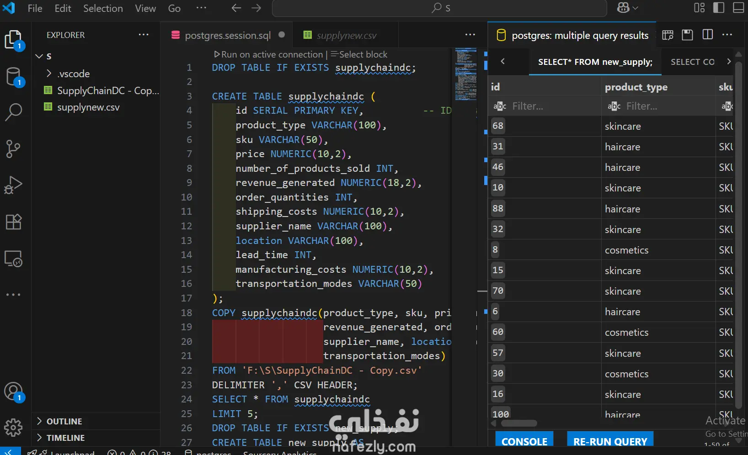Click the Manage Accounts icon
The height and width of the screenshot is (455, 748).
coord(13,392)
